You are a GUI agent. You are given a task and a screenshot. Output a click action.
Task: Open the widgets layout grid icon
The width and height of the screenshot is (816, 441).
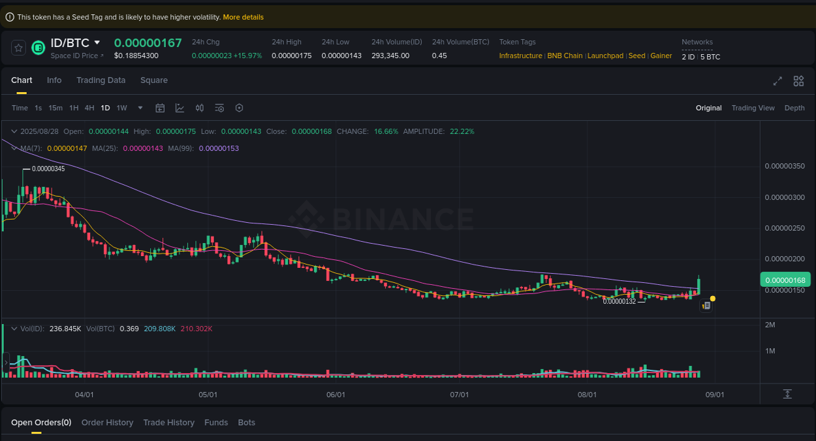(798, 81)
